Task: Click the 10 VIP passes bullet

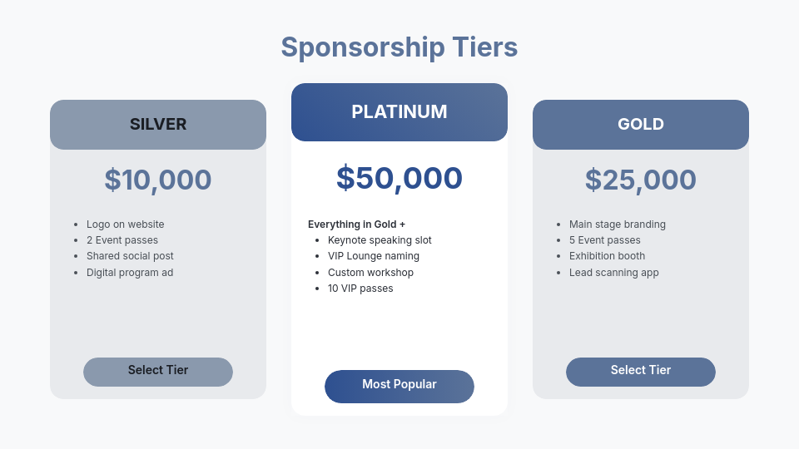Action: click(x=360, y=289)
